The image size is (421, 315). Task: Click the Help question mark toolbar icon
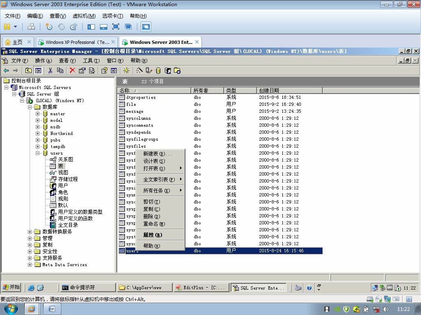pyautogui.click(x=104, y=71)
